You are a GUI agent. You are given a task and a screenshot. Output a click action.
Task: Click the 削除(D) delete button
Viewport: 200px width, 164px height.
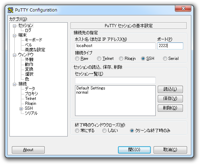click(x=170, y=108)
